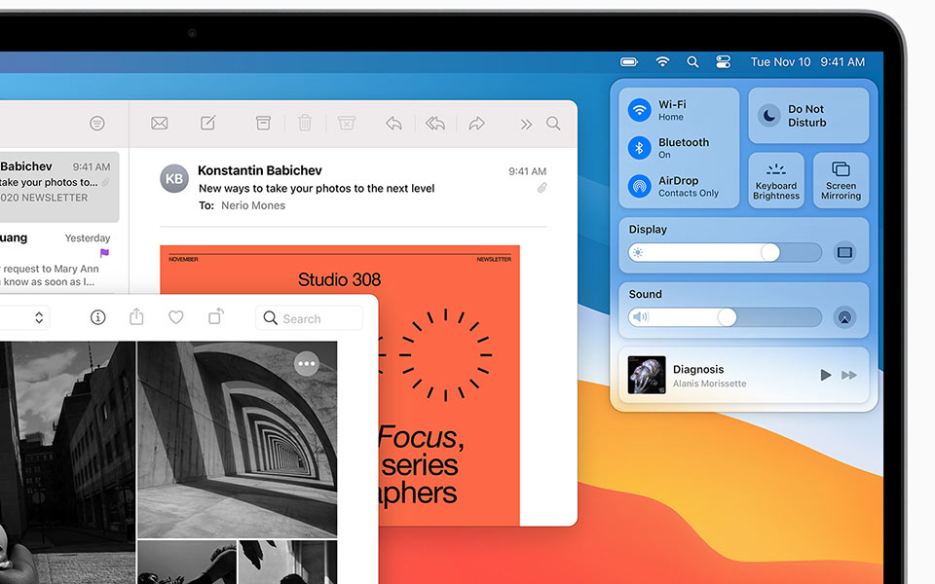Play the song Diagnosis

(825, 375)
